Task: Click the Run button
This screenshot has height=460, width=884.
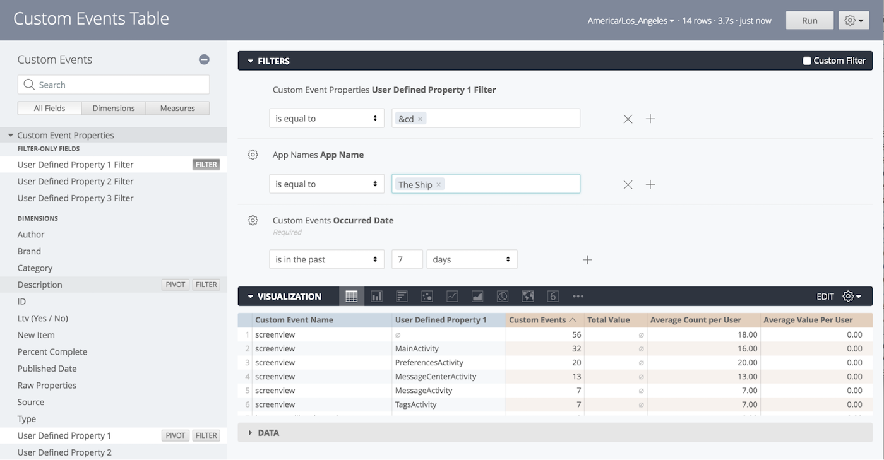Action: [x=809, y=20]
